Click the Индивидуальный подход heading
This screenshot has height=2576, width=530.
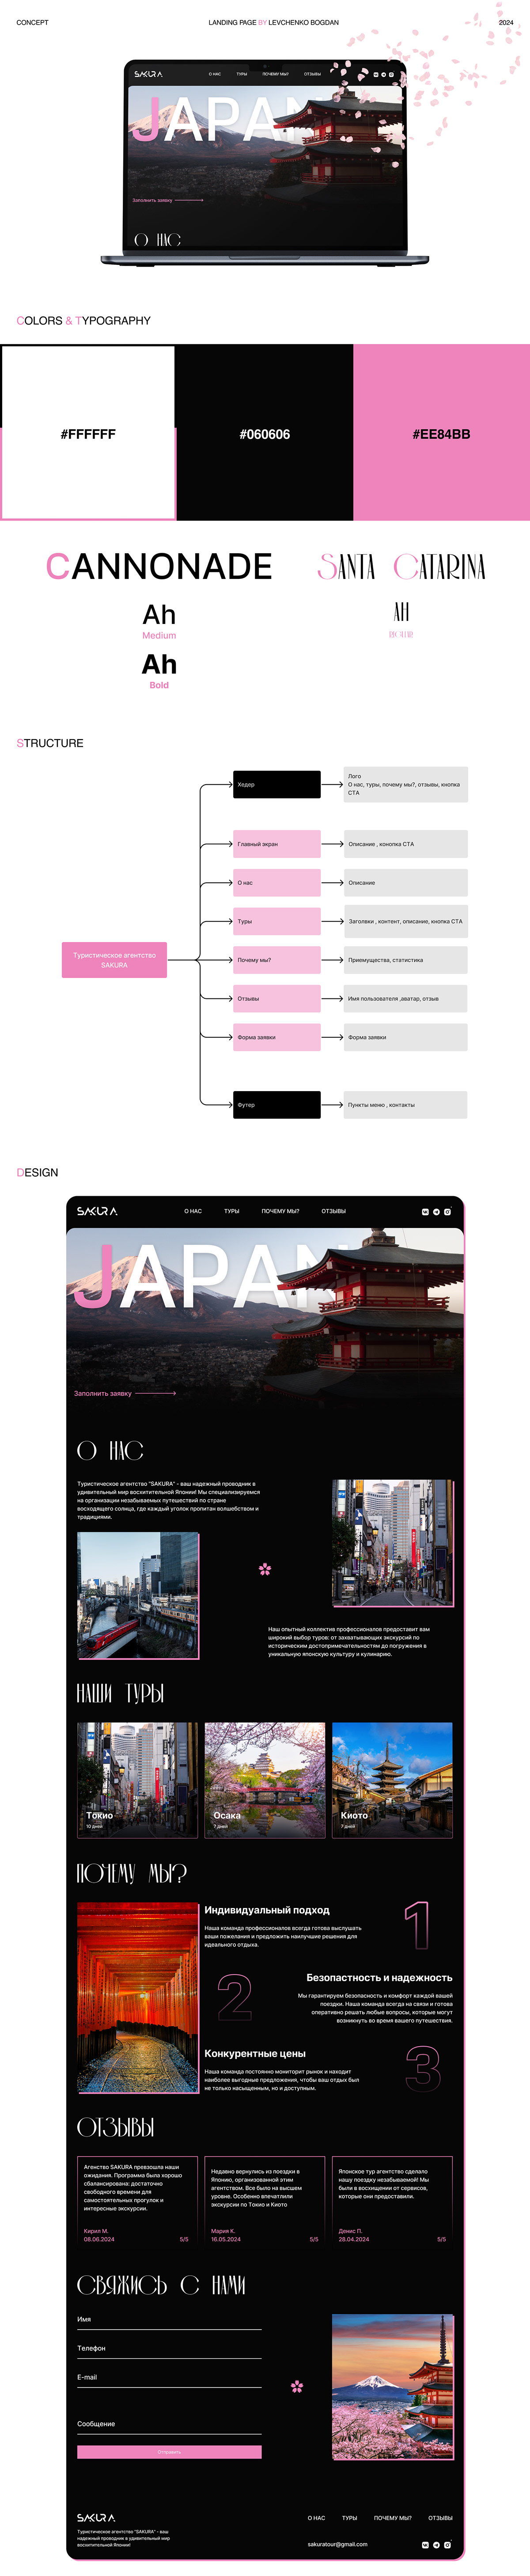[267, 1910]
